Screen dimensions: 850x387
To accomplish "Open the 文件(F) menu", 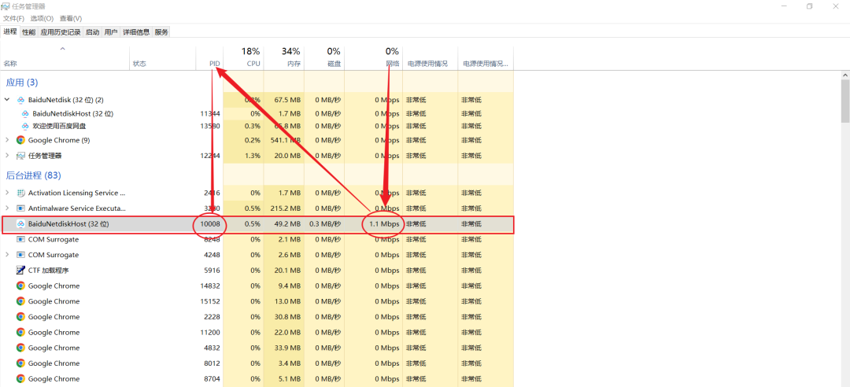I will pyautogui.click(x=13, y=18).
